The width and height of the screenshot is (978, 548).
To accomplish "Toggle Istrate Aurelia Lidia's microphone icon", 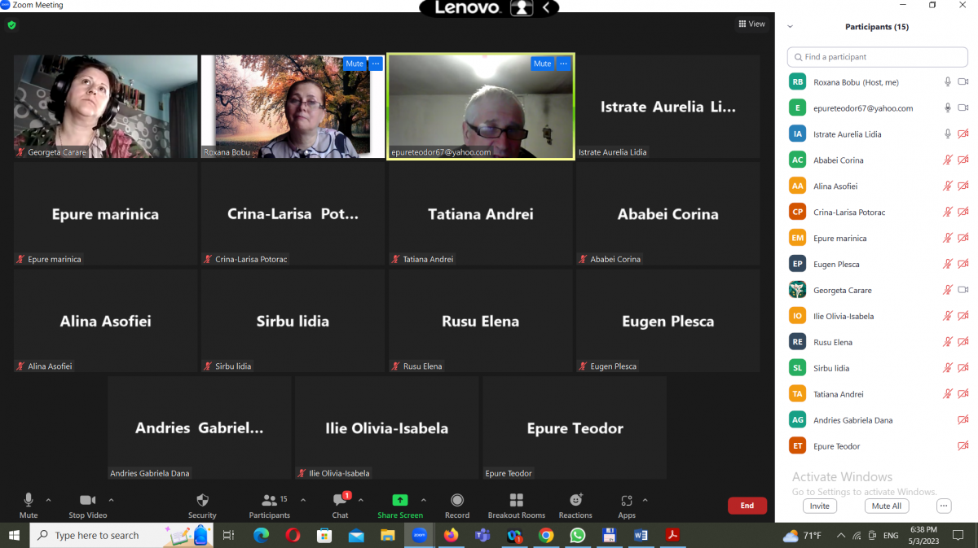I will [x=948, y=134].
